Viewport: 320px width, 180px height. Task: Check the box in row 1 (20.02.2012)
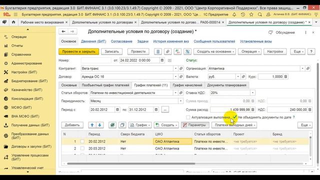point(82,141)
